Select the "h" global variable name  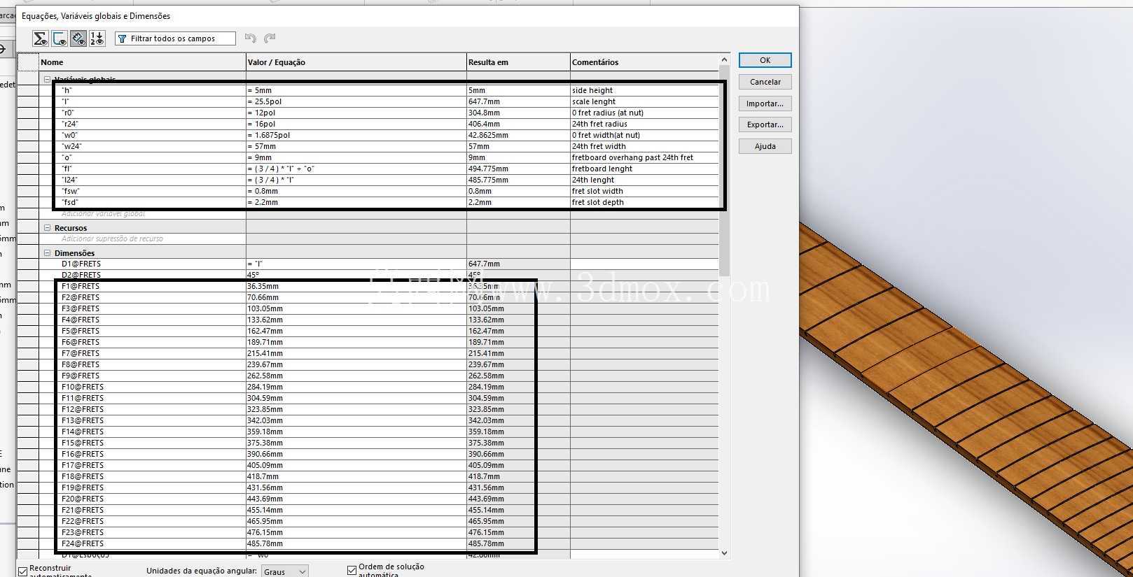(x=67, y=90)
